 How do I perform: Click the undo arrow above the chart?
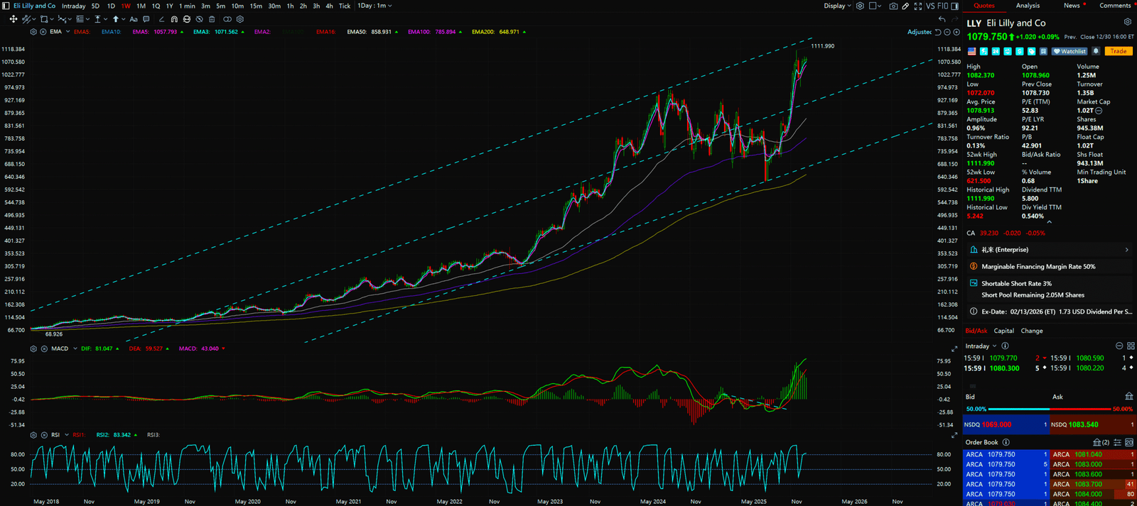tap(942, 19)
